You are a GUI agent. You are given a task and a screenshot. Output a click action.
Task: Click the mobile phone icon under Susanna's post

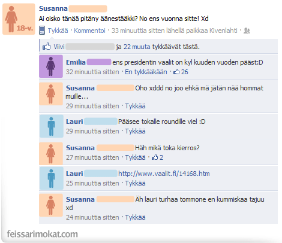point(42,31)
